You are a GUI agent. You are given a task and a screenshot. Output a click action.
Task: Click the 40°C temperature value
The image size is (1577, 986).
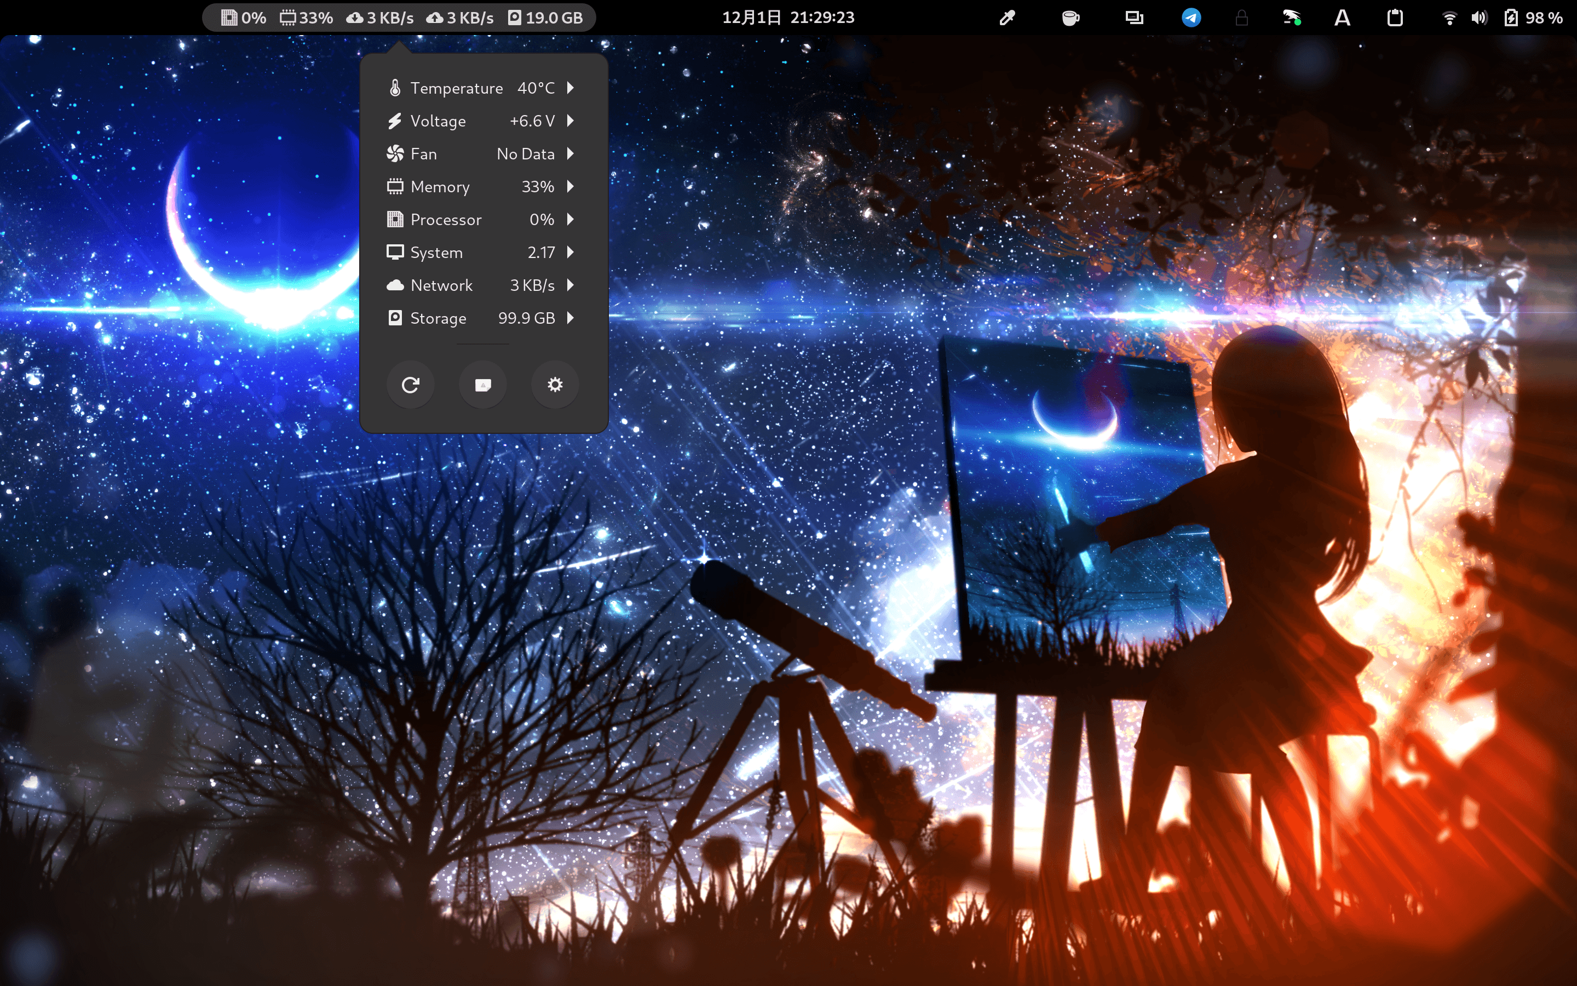click(536, 88)
